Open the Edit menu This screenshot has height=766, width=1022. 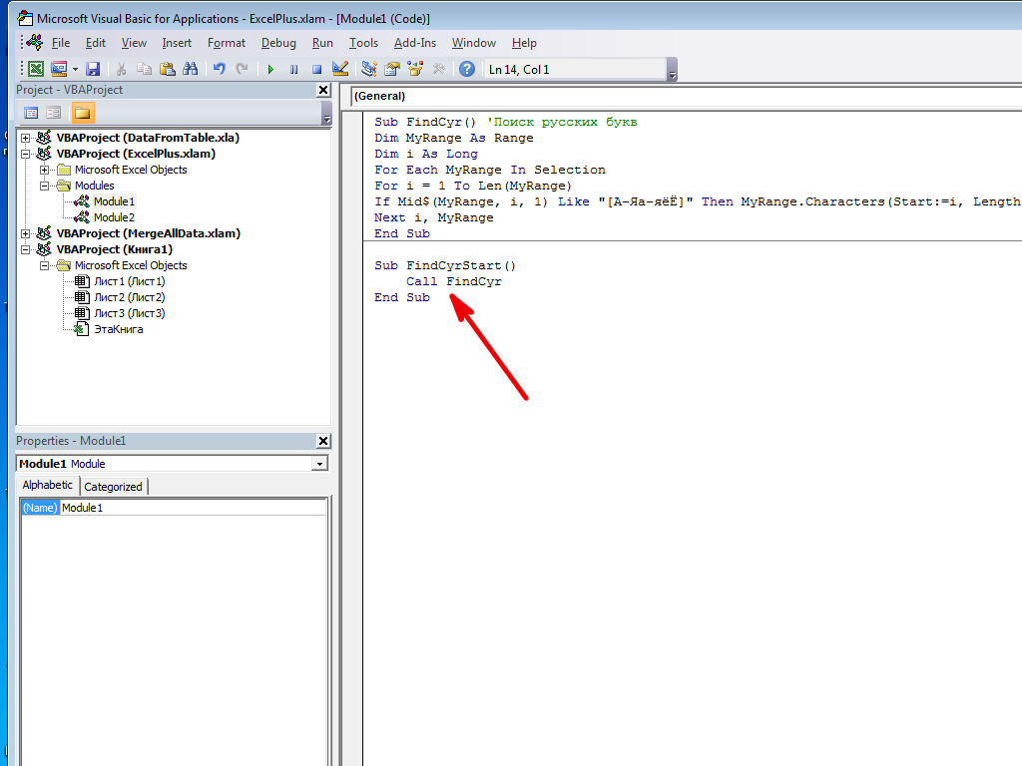point(95,43)
